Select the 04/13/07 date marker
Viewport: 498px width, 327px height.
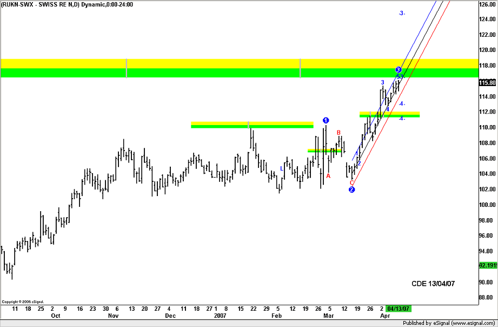pyautogui.click(x=400, y=309)
